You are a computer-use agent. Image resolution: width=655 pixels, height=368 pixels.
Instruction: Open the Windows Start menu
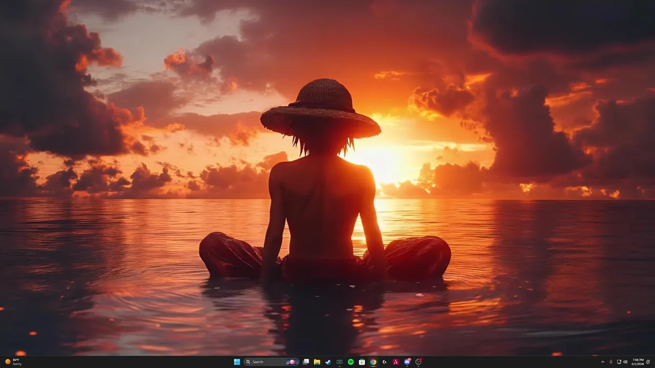[237, 362]
